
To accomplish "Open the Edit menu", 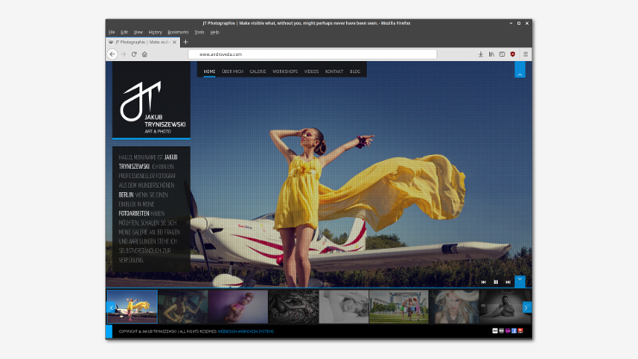I will coord(125,32).
